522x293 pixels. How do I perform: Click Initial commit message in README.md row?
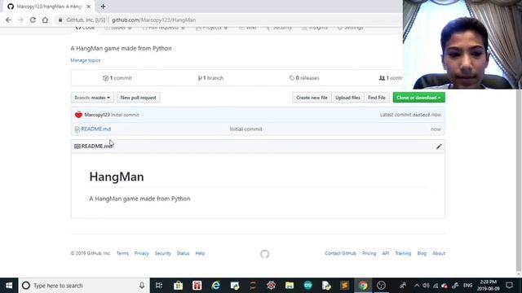[x=246, y=129]
